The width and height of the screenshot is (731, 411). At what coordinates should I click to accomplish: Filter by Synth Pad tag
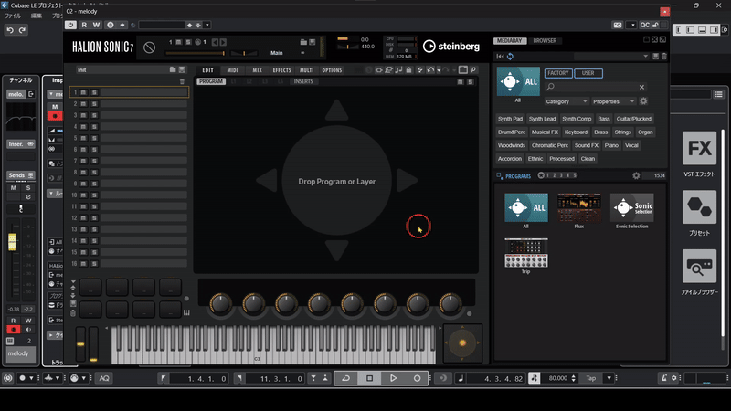tap(510, 119)
